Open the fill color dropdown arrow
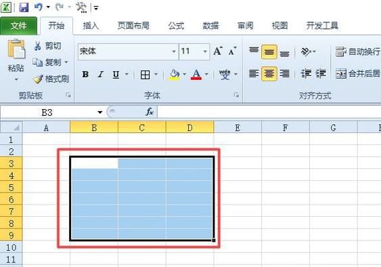Screen dimensions: 381x267 (185, 74)
